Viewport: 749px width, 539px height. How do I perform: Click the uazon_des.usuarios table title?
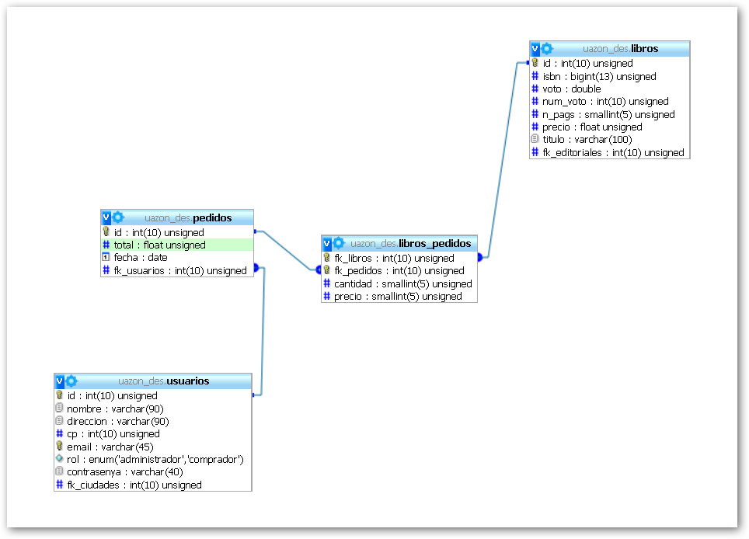pos(163,381)
